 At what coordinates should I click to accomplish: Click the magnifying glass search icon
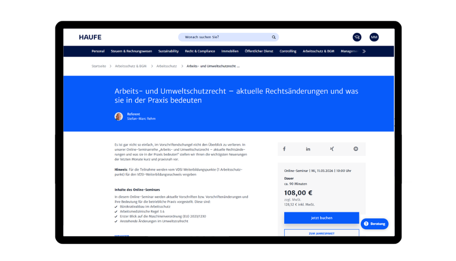(274, 37)
